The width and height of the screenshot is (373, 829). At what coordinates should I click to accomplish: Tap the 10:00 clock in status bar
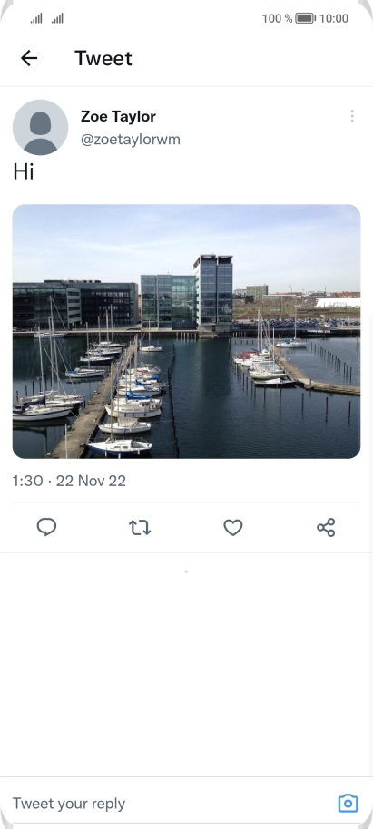point(334,18)
